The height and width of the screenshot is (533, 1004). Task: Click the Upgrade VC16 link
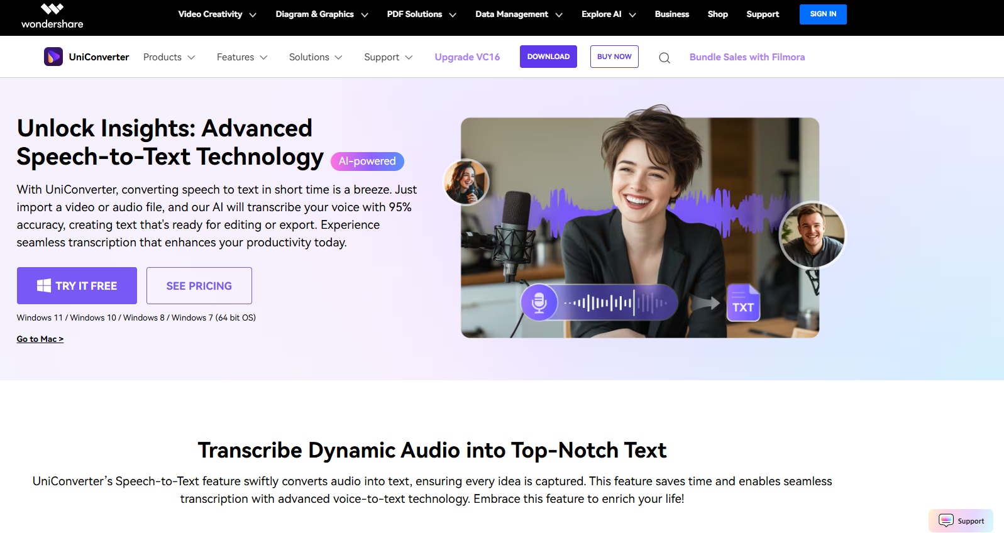tap(467, 57)
